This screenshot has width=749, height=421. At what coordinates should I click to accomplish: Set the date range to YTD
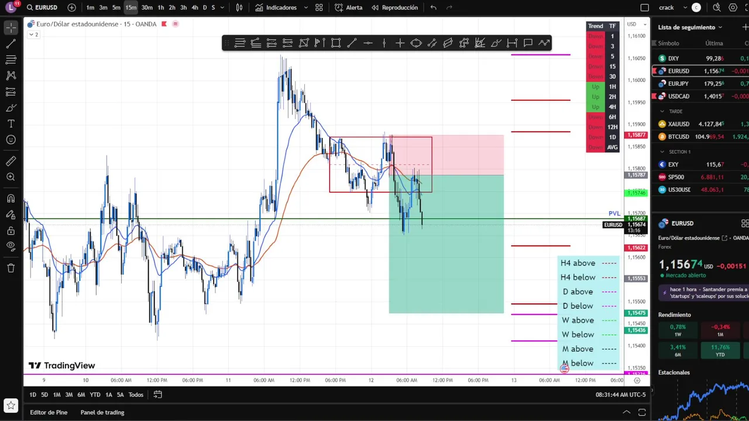tap(95, 395)
